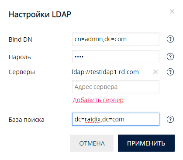Focus the Bind DN input field
This screenshot has width=183, height=160.
click(x=116, y=39)
